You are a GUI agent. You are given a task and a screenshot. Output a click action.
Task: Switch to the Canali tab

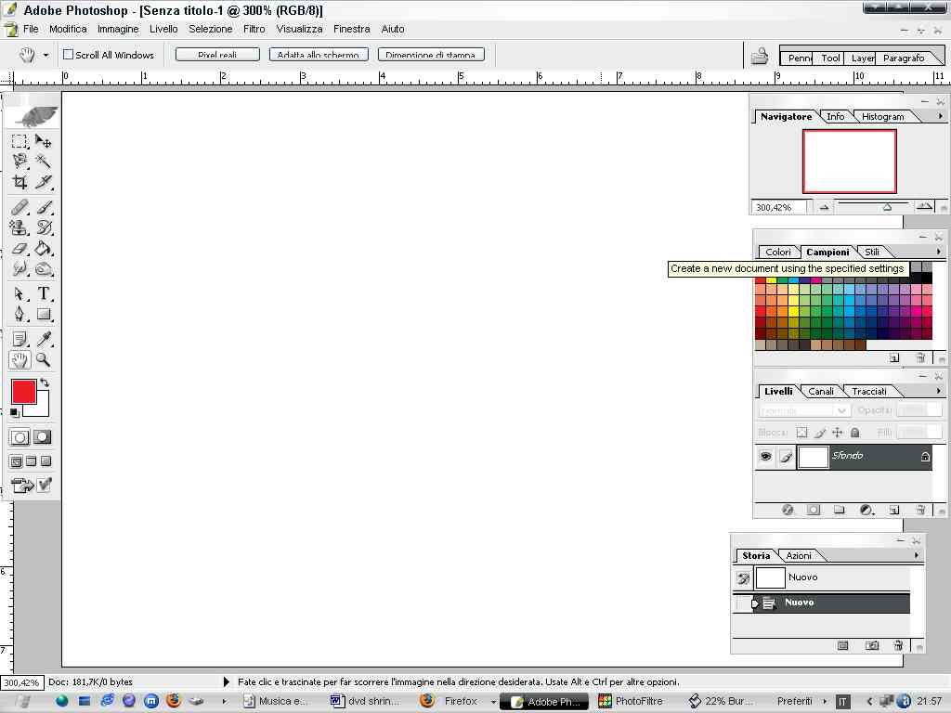coord(821,391)
